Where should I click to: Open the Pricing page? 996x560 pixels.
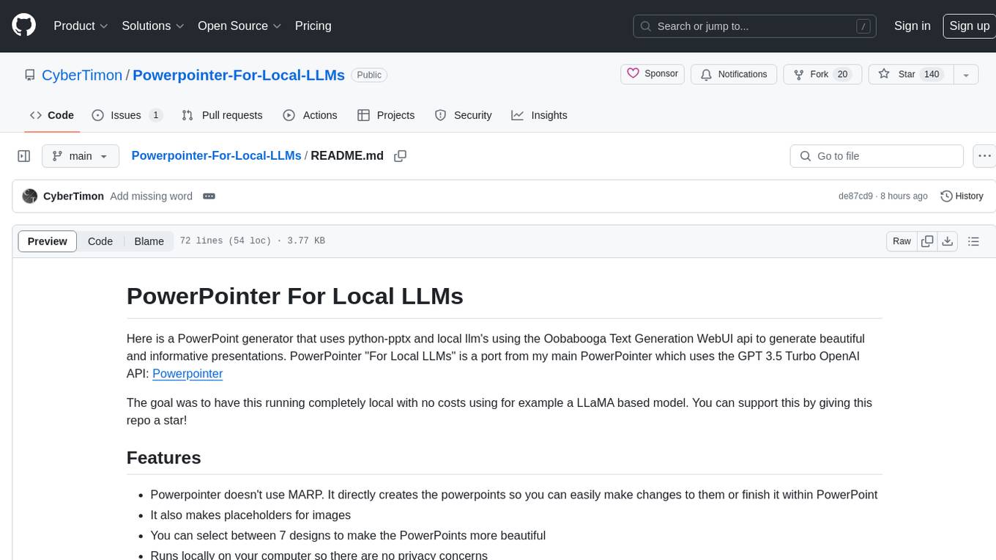coord(313,26)
